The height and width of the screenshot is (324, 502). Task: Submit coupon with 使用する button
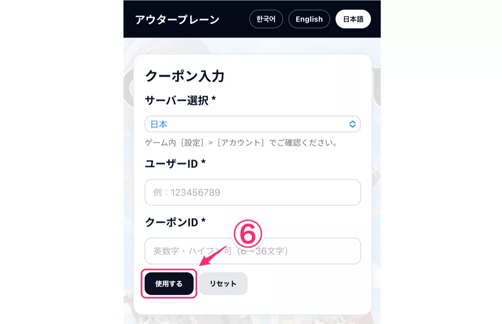point(169,284)
